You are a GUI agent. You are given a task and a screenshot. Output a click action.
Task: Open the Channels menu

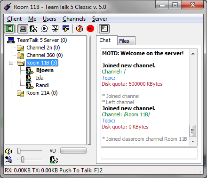coord(74,19)
